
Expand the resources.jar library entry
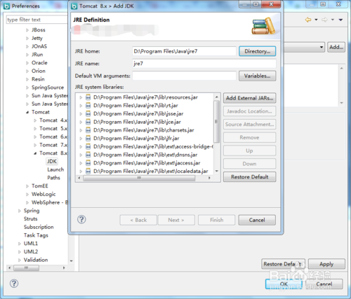[x=81, y=97]
